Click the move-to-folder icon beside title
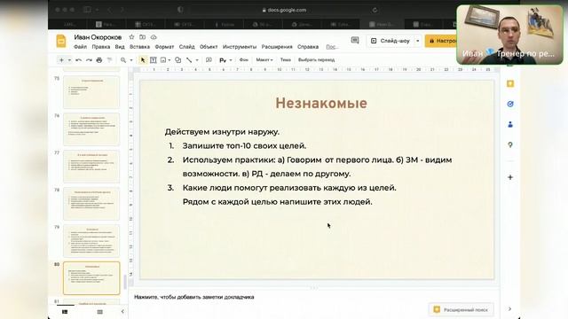The height and width of the screenshot is (319, 568). pyautogui.click(x=142, y=37)
